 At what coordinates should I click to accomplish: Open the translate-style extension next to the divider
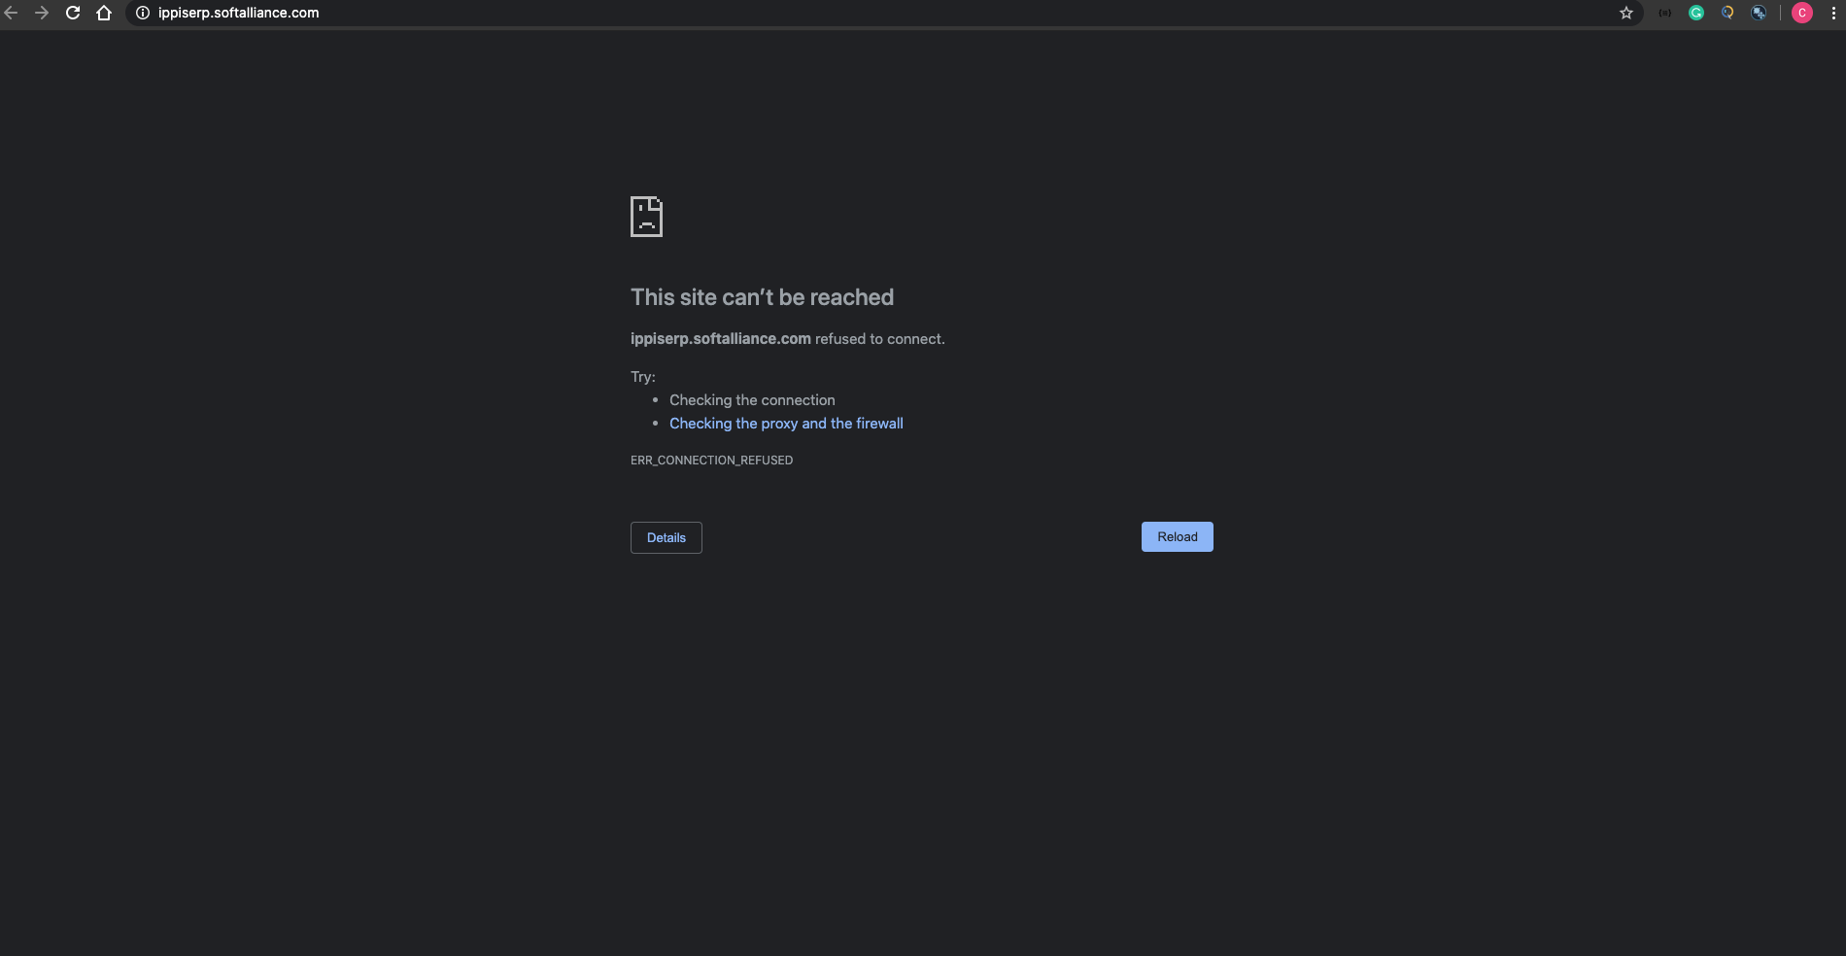pyautogui.click(x=1759, y=13)
